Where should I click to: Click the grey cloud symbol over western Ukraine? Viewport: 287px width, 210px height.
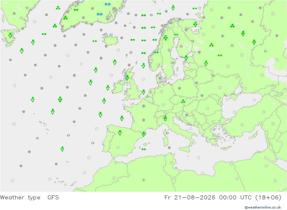tap(202, 96)
